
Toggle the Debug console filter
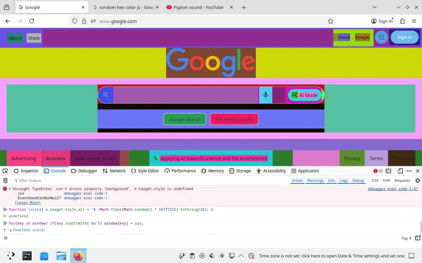pos(358,180)
